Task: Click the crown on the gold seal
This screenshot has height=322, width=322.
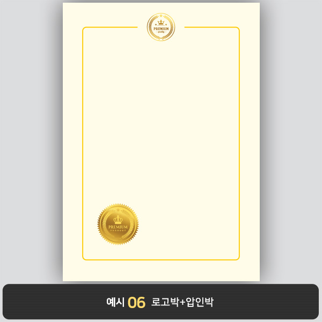Action: 118,219
